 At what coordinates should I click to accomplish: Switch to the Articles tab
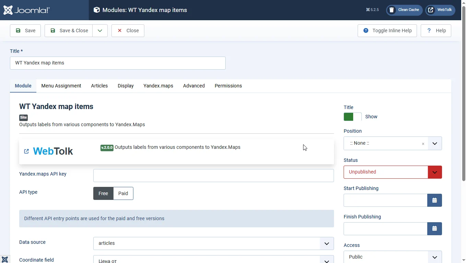[99, 86]
